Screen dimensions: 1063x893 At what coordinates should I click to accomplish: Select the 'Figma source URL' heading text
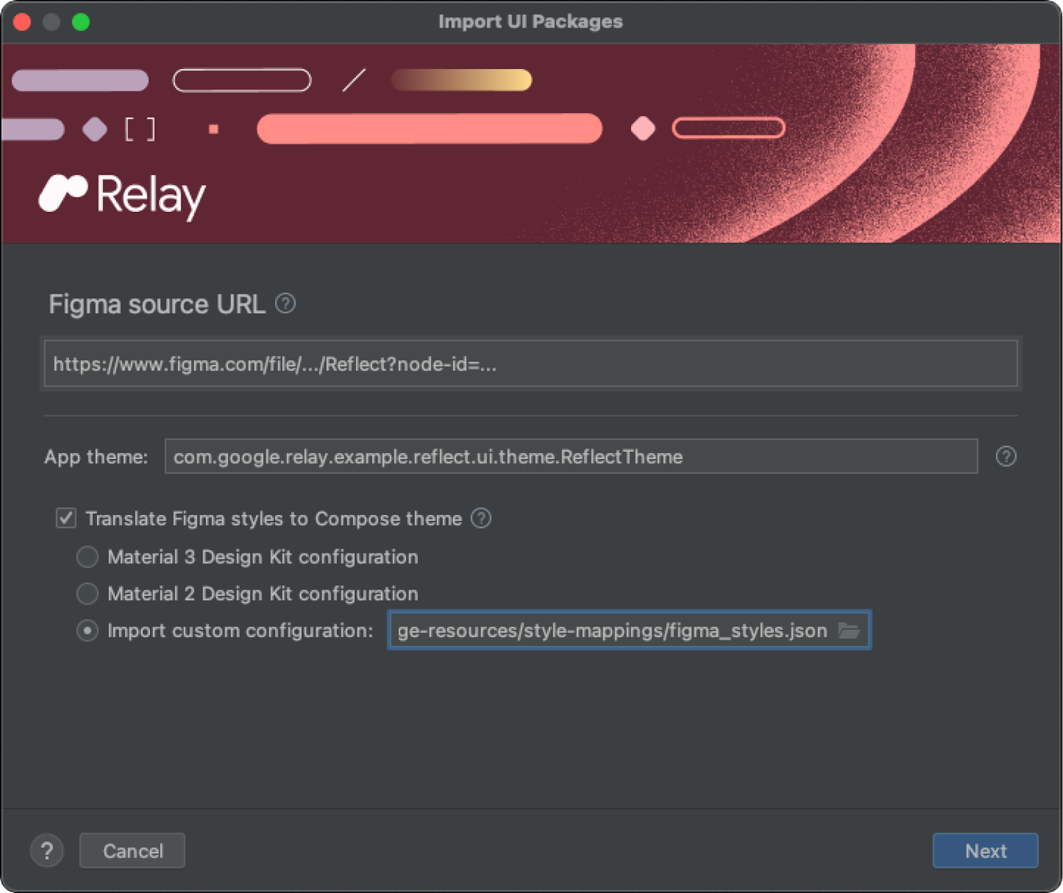[x=157, y=304]
